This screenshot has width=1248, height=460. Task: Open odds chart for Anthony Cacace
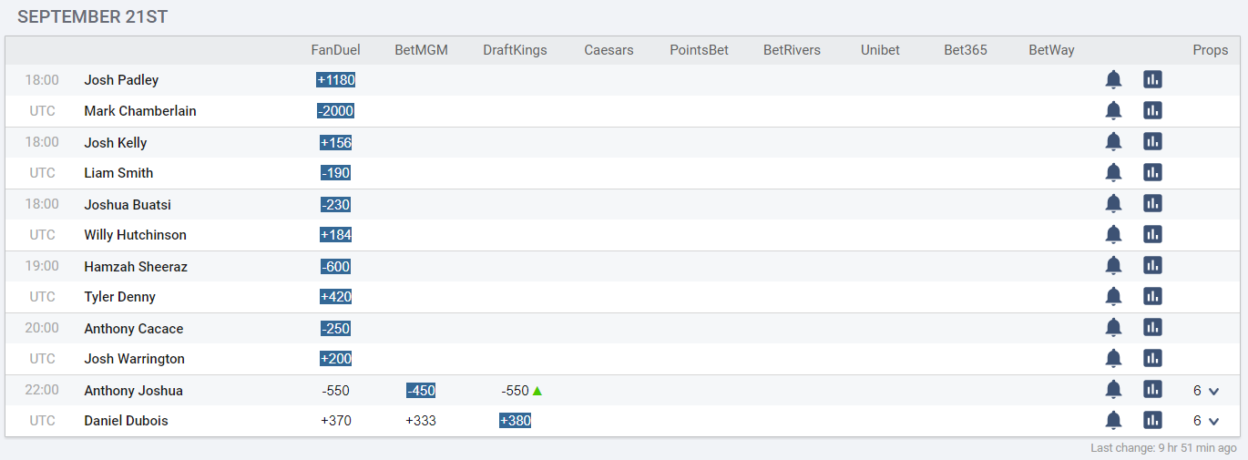pyautogui.click(x=1152, y=328)
